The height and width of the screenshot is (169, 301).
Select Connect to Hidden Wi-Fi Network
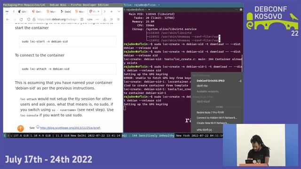(x=217, y=118)
